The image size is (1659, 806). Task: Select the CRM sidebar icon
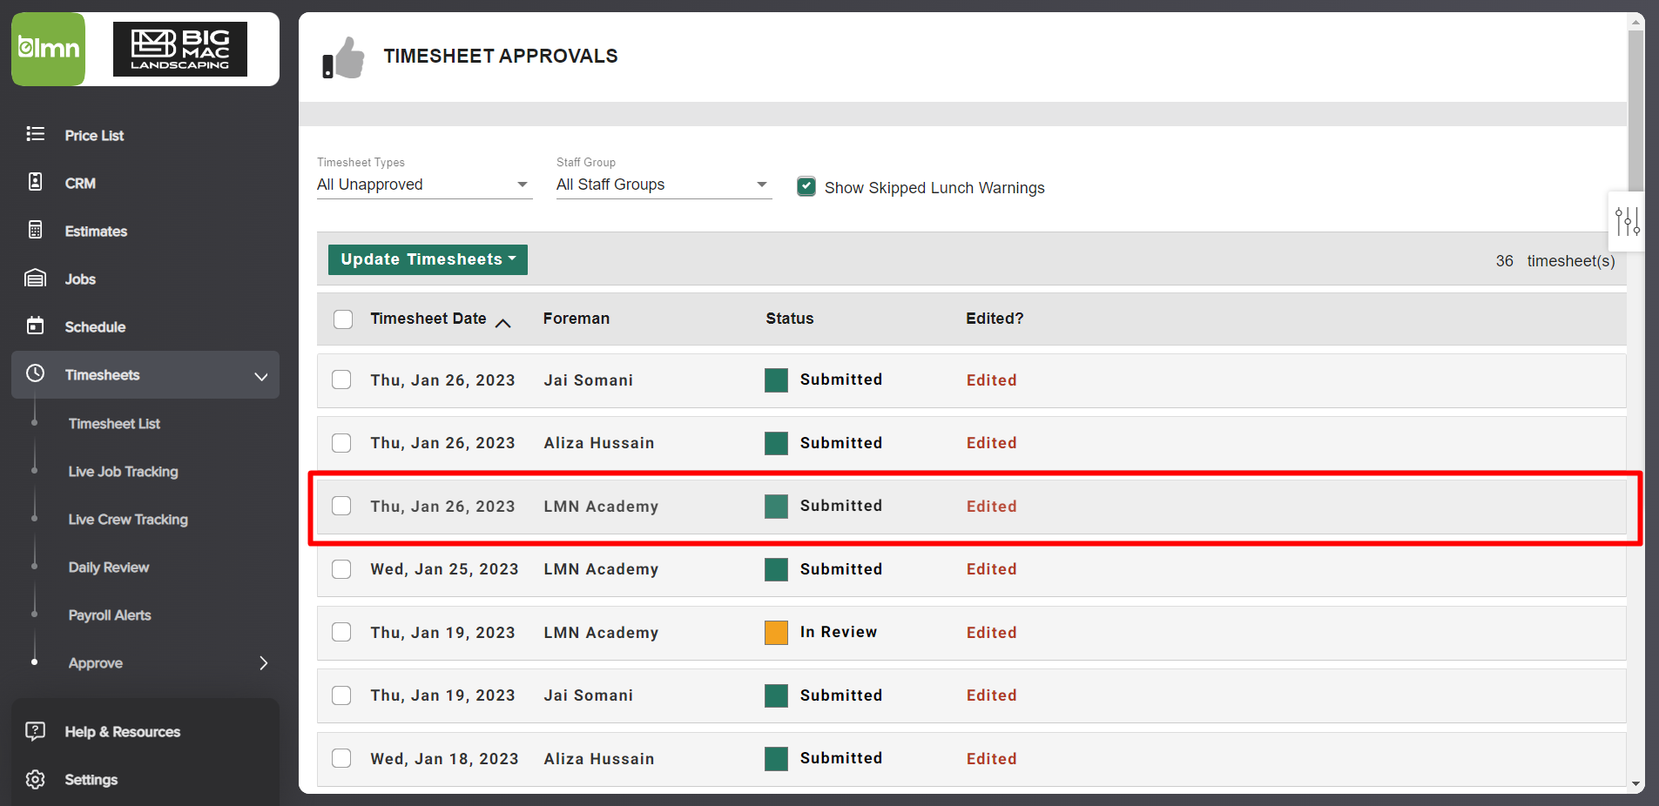[35, 183]
